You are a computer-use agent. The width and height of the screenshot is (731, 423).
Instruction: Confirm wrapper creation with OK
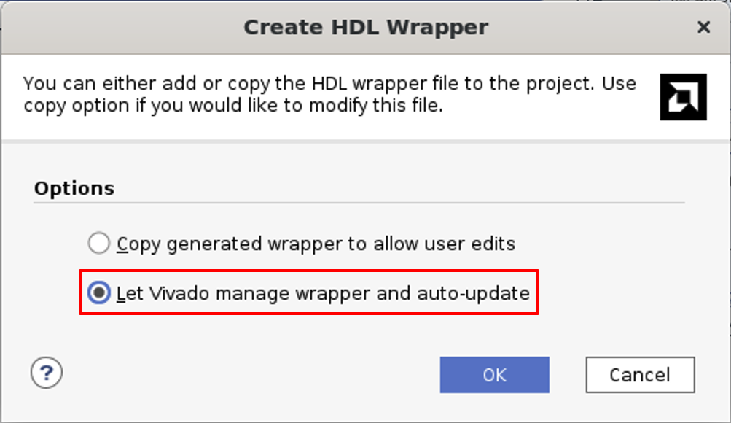[494, 374]
